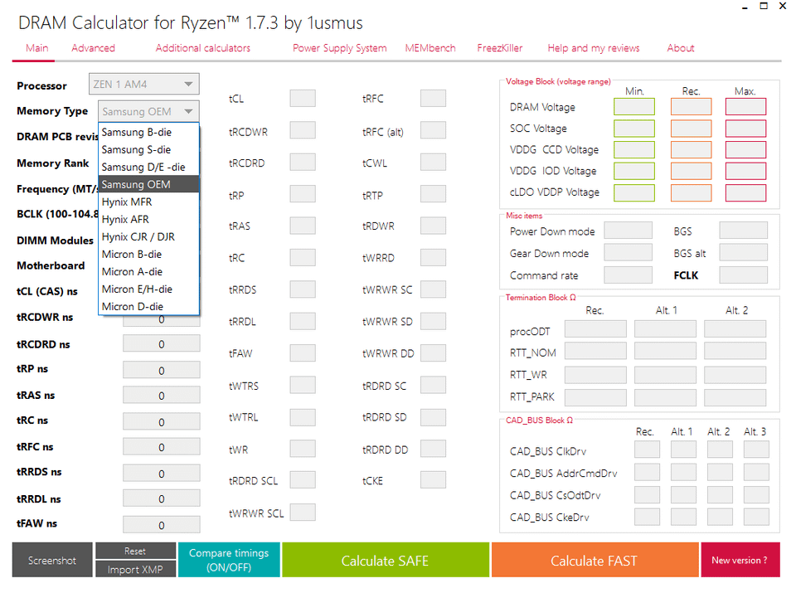
Task: Select Micron E/H-die option
Action: (x=148, y=289)
